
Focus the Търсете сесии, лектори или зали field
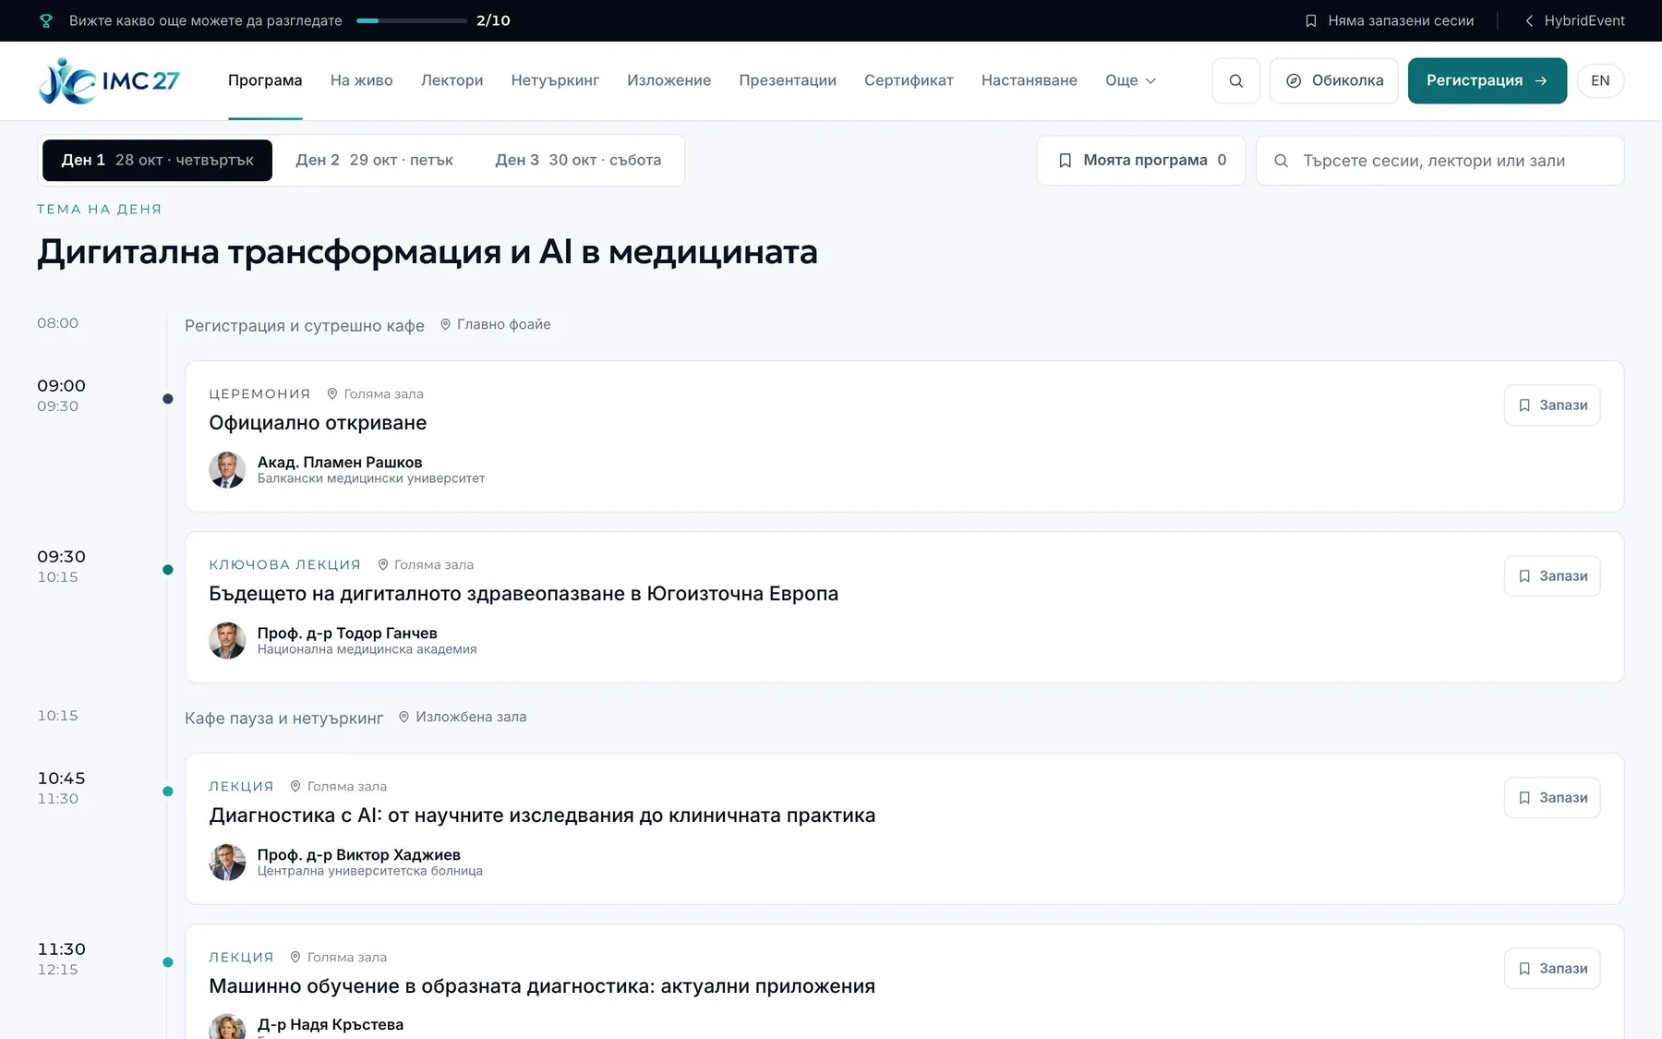click(x=1439, y=161)
